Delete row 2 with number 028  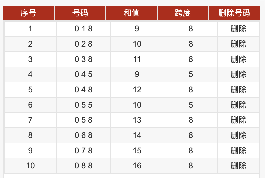[x=238, y=44]
